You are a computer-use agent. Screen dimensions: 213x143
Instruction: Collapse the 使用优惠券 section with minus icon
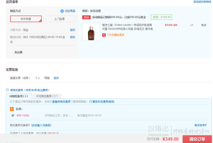tap(7, 90)
